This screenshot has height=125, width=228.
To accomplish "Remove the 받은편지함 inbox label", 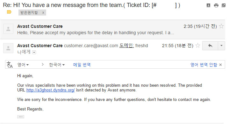I will point(43,13).
